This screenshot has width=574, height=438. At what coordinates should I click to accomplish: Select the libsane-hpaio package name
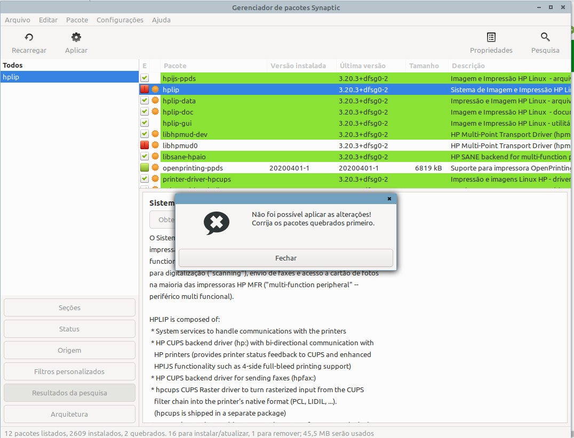[x=184, y=157]
